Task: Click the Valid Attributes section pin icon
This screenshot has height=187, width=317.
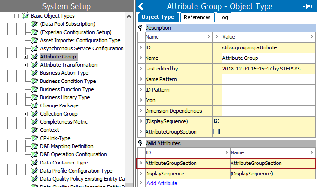Action: click(140, 143)
